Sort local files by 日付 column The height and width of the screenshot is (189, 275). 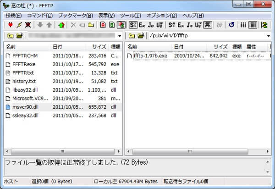click(68, 47)
